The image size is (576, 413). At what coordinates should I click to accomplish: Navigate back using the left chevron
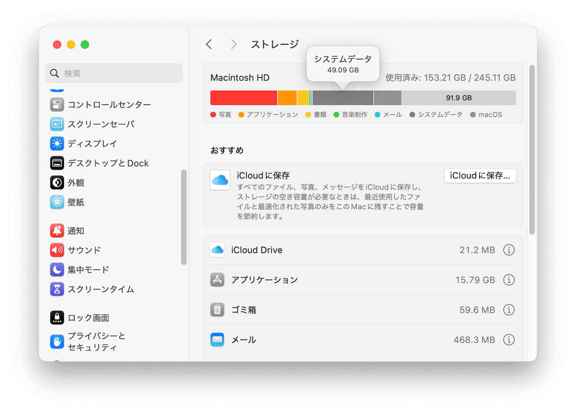209,44
